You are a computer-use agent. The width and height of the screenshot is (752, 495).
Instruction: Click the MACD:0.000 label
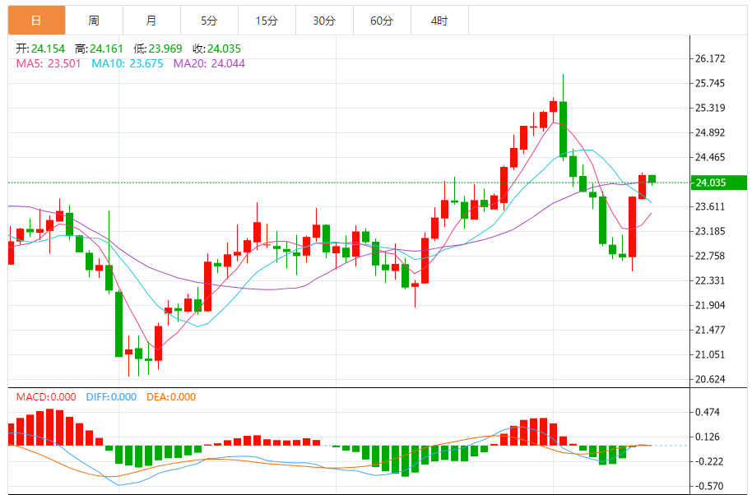pos(46,397)
